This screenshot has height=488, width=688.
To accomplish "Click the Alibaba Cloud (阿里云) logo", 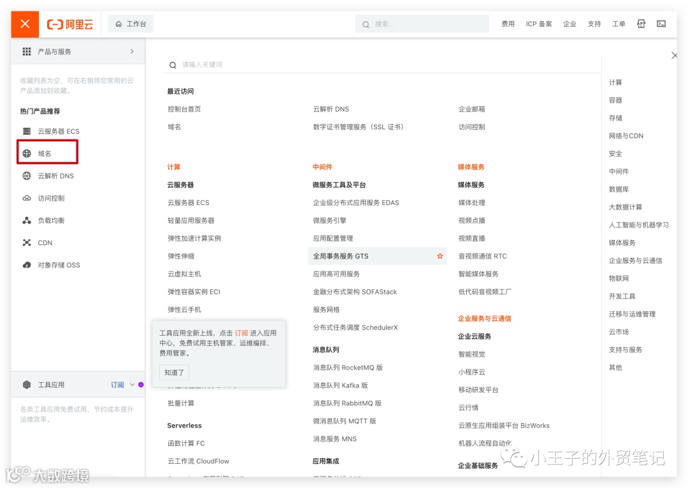I will [70, 24].
